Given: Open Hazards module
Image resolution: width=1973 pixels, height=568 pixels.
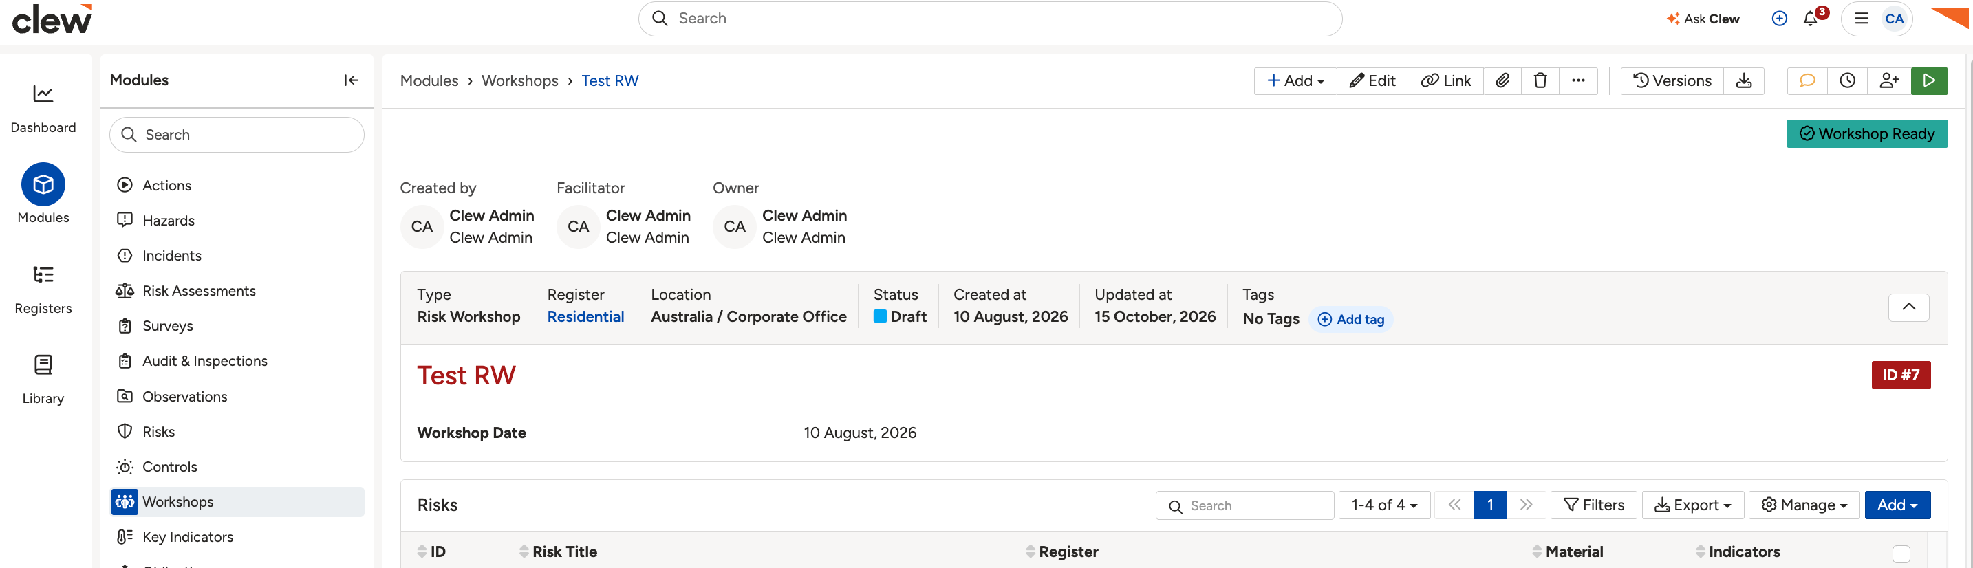Looking at the screenshot, I should click(237, 221).
